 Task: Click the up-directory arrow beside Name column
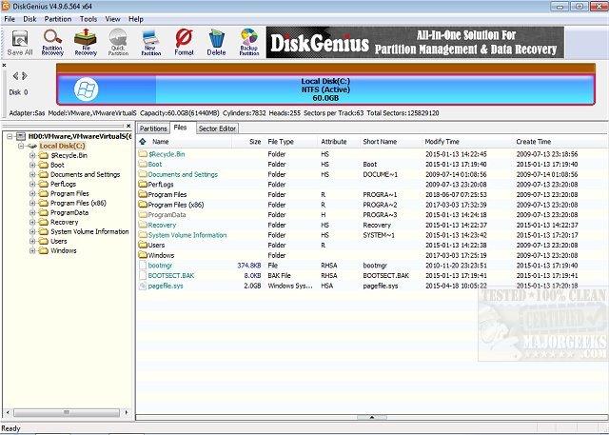[x=144, y=141]
